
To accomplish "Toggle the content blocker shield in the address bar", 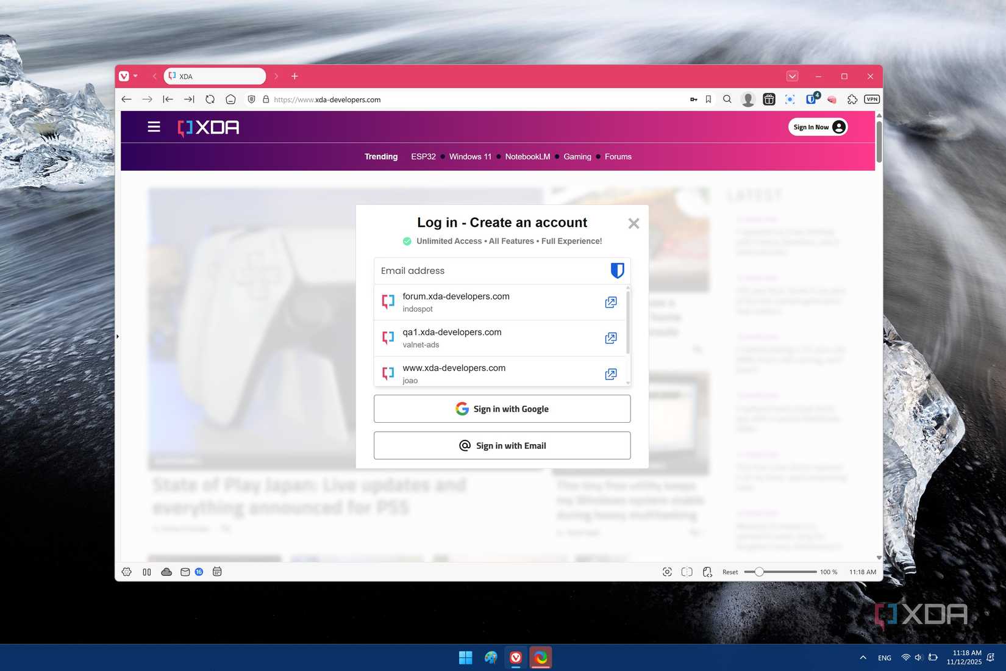I will click(x=251, y=99).
